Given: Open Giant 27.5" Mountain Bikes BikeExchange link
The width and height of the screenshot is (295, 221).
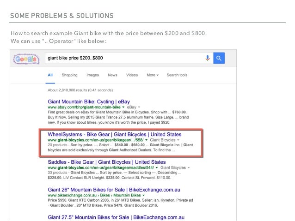Looking at the screenshot, I should click(116, 217).
